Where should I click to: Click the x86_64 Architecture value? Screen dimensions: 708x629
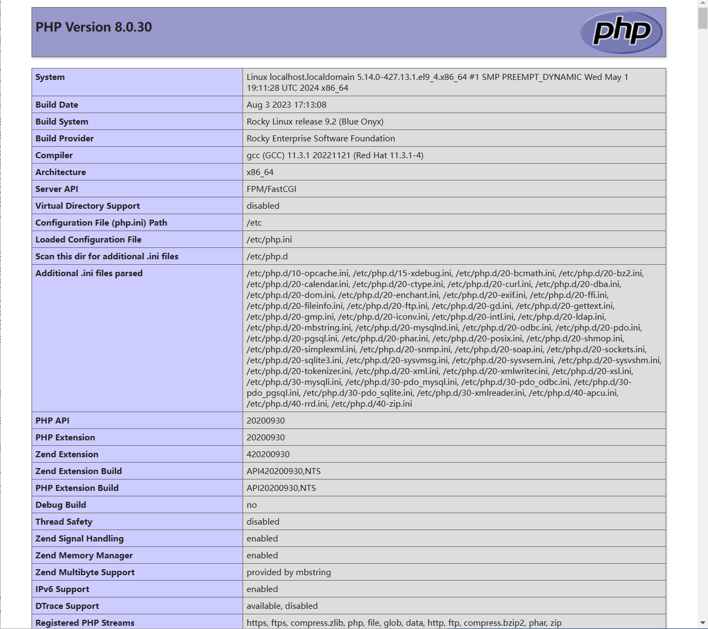[x=260, y=172]
